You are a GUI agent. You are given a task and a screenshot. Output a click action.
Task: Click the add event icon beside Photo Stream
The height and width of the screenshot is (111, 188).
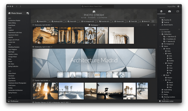[28, 13]
